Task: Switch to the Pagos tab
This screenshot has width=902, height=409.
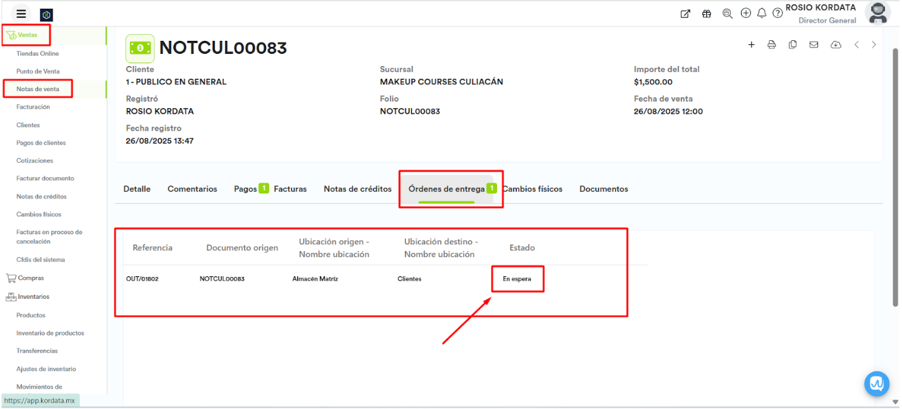Action: coord(245,189)
